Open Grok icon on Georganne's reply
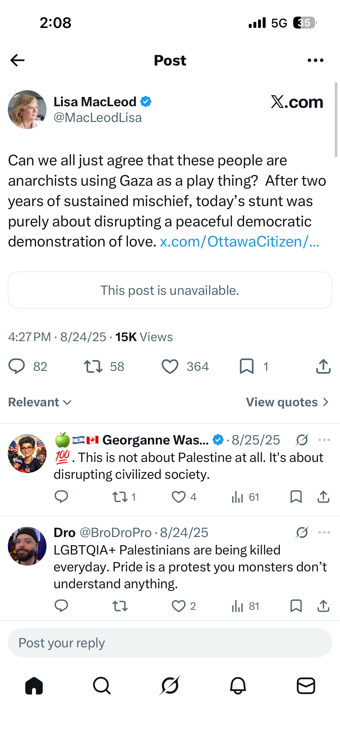The width and height of the screenshot is (340, 737). click(x=302, y=440)
